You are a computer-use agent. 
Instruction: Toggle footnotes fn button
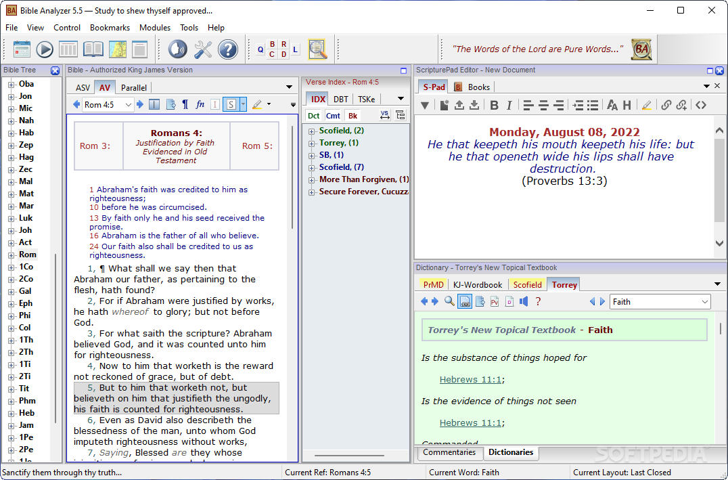click(200, 104)
